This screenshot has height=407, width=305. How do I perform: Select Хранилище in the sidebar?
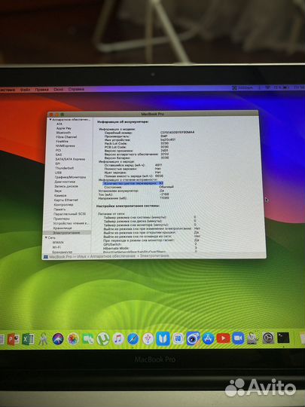(x=63, y=228)
